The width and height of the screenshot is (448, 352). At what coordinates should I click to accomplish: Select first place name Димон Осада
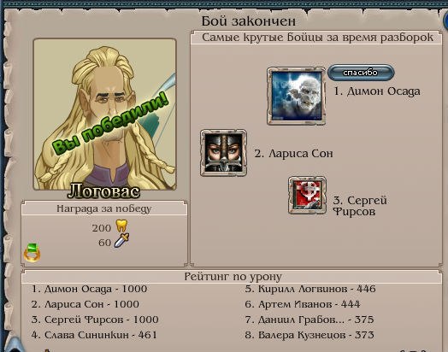(x=377, y=91)
